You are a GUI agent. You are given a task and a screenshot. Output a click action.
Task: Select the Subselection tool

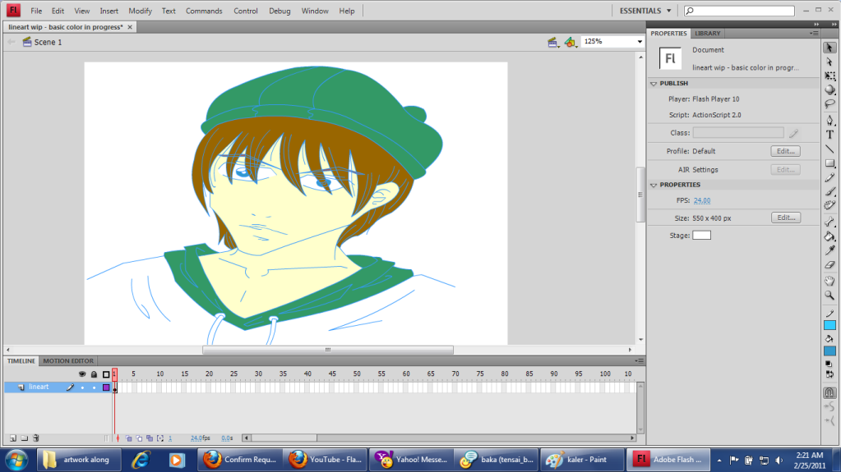(829, 62)
